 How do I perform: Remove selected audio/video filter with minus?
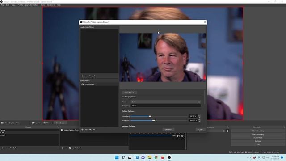pyautogui.click(x=86, y=76)
